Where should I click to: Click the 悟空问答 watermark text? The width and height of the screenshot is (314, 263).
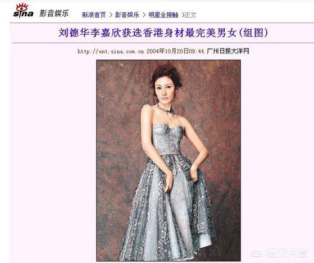[287, 252]
